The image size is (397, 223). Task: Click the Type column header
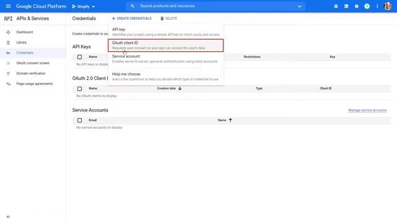pyautogui.click(x=259, y=89)
